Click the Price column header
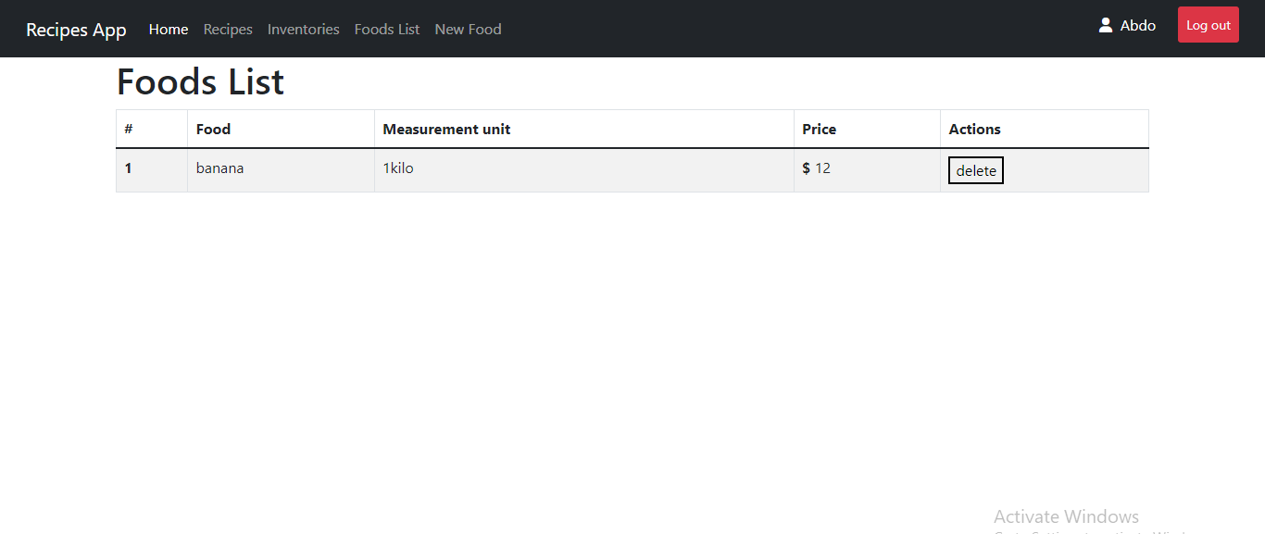 pyautogui.click(x=819, y=129)
